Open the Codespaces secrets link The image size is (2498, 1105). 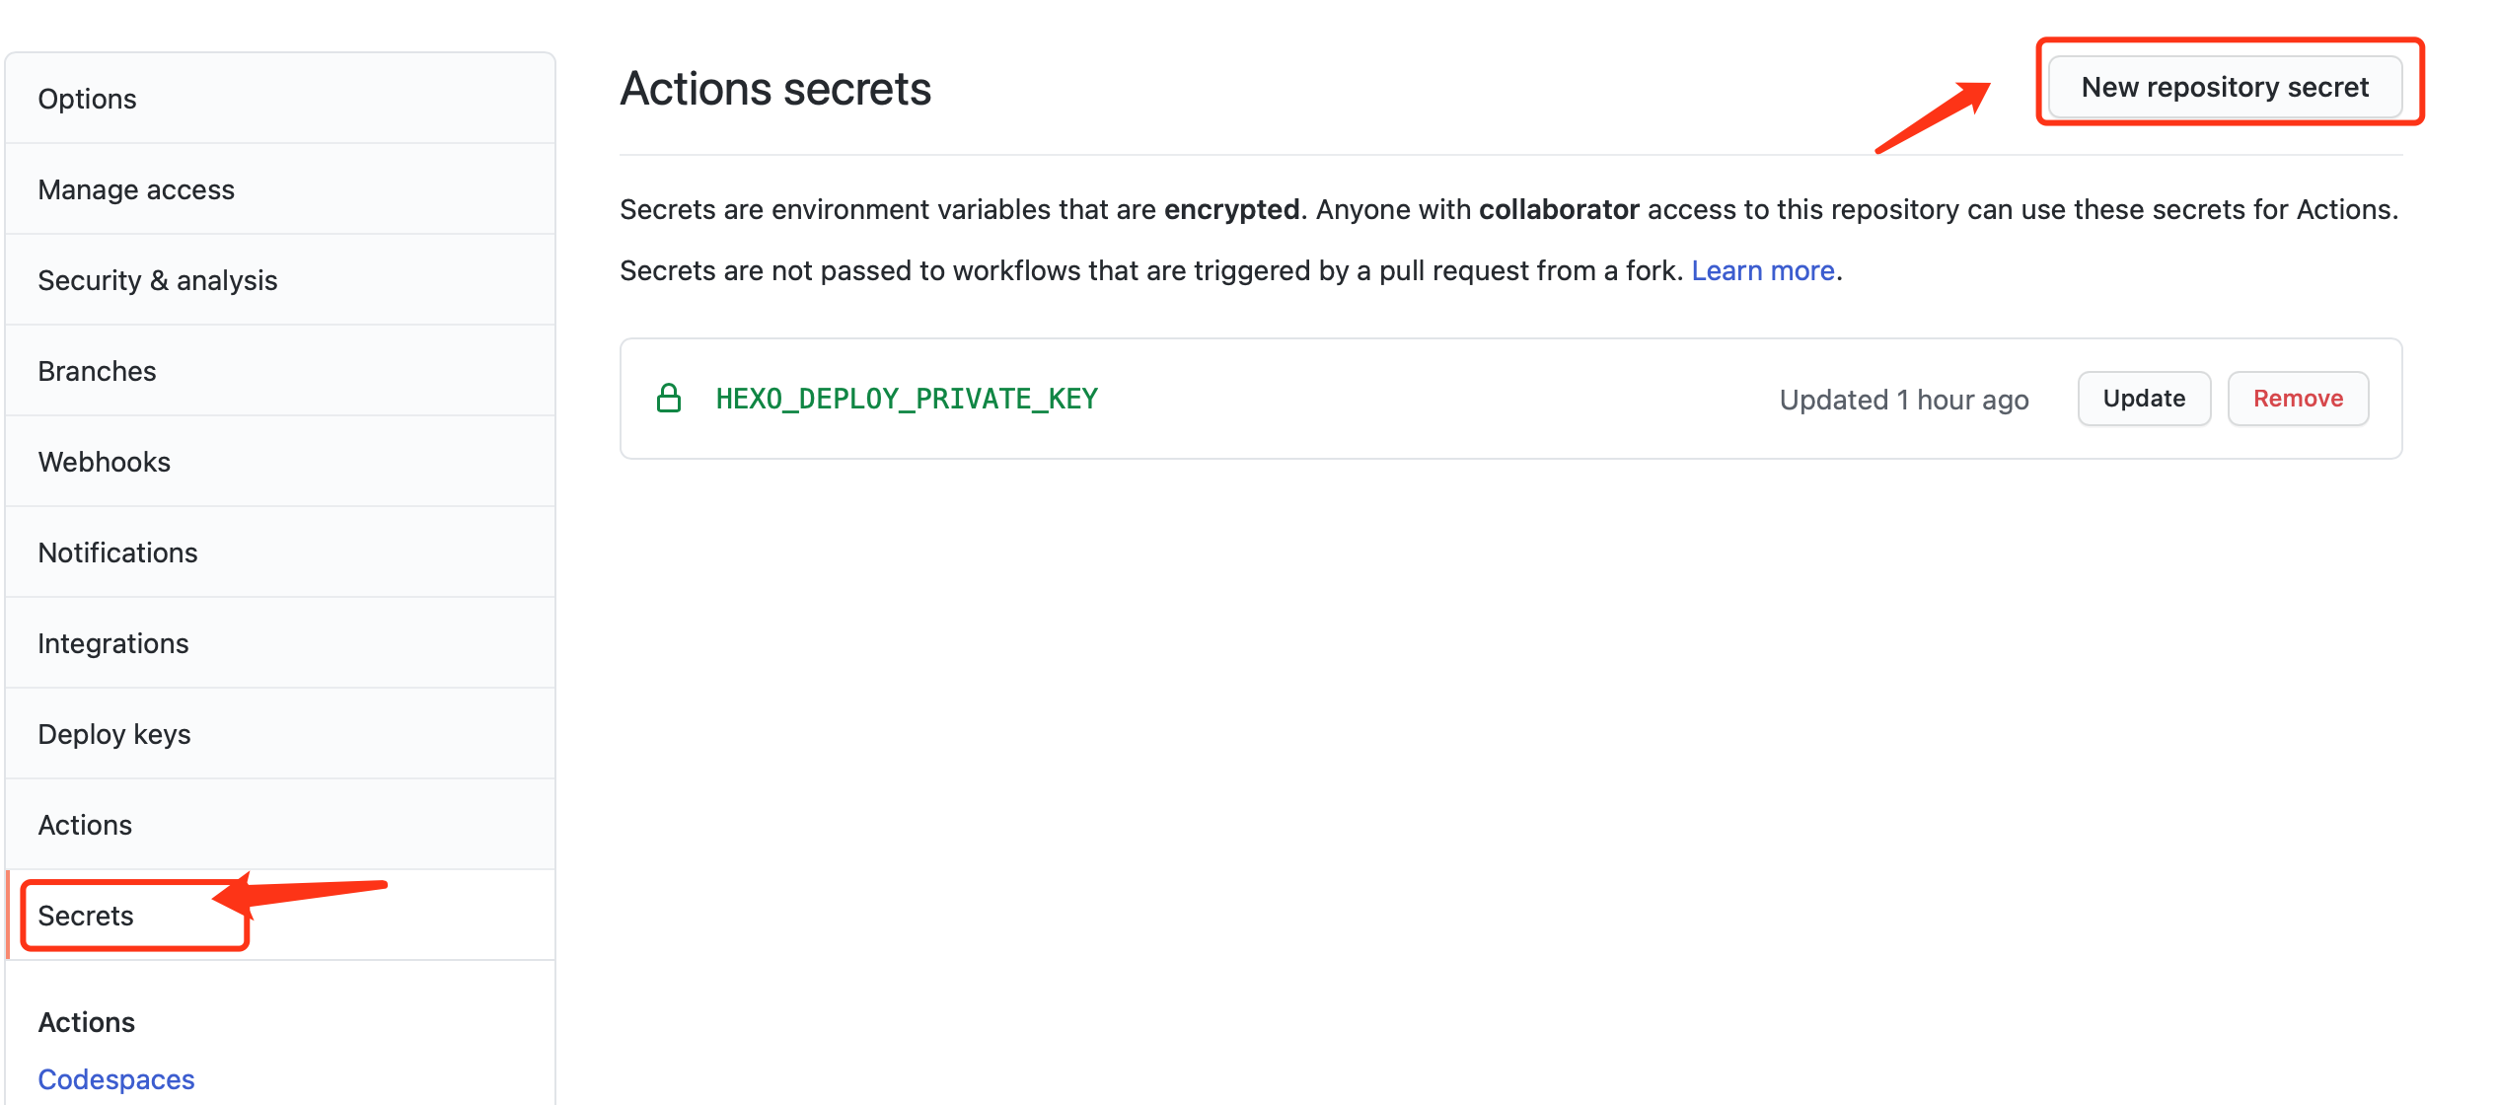tap(116, 1079)
